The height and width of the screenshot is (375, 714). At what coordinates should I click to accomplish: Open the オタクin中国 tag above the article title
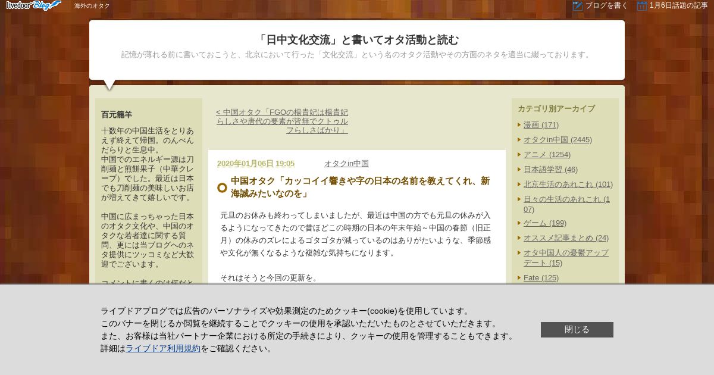click(x=346, y=164)
